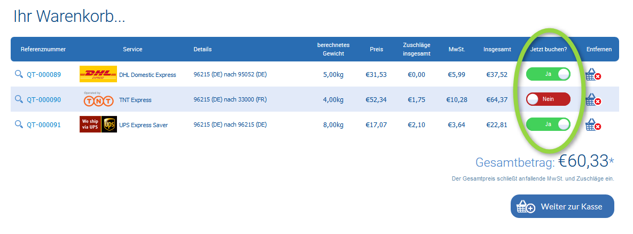The image size is (633, 234).
Task: Click VAT value €3,64
Action: [x=457, y=124]
